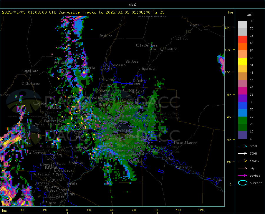
Task: Click the Agrelo map label
Action: (x=79, y=137)
